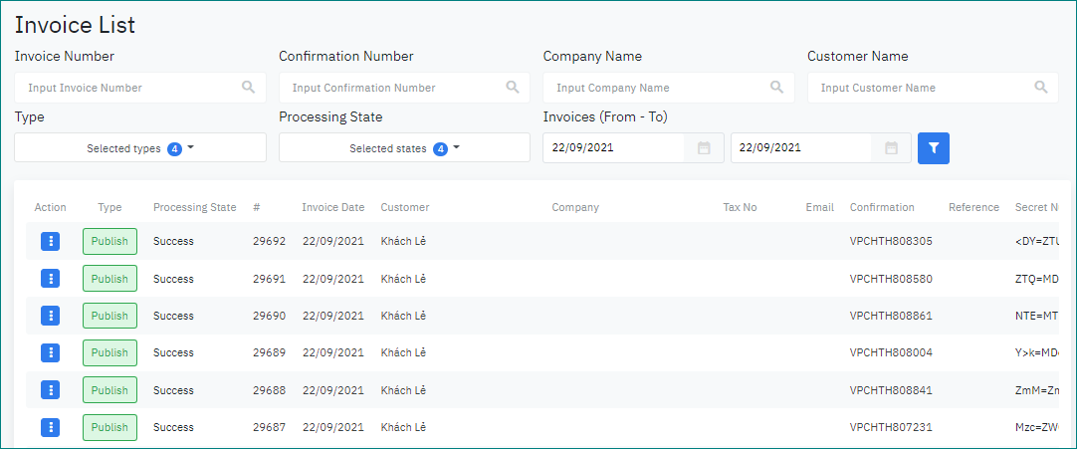
Task: Open calendar for the To date
Action: 892,148
